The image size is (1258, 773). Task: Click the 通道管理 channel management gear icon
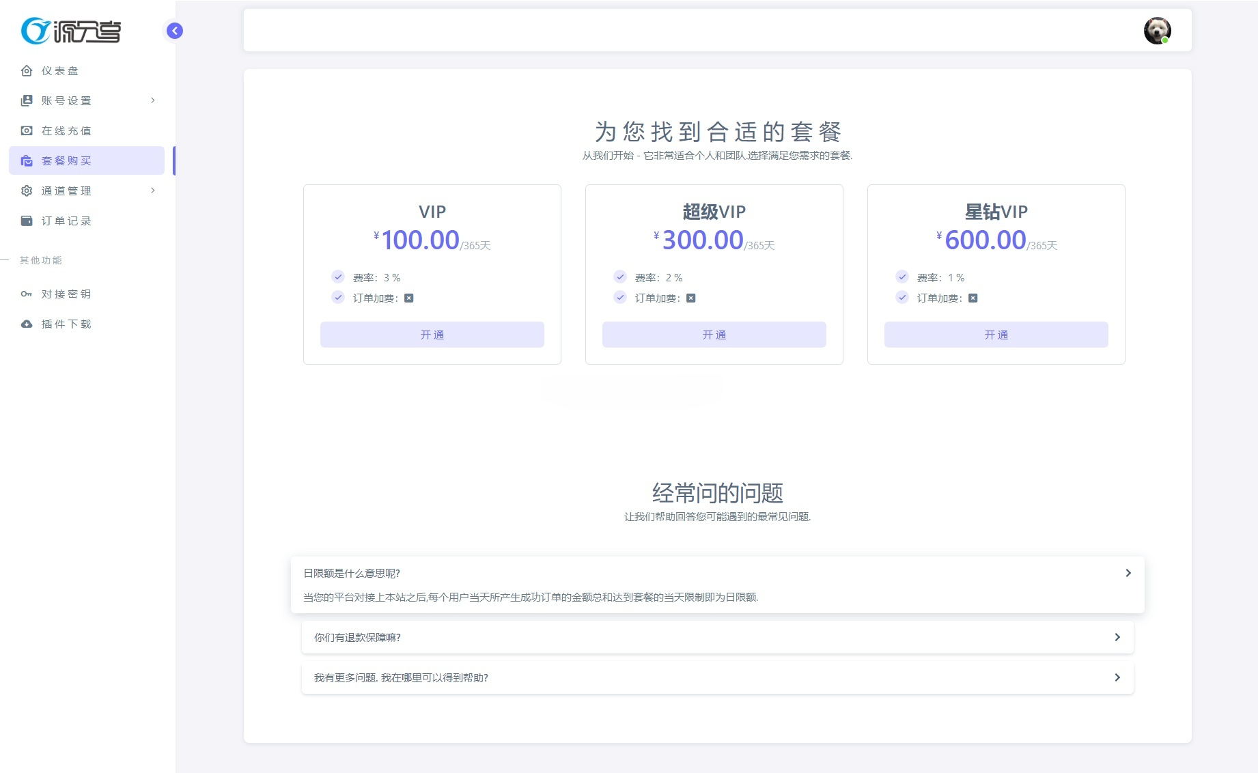tap(26, 191)
